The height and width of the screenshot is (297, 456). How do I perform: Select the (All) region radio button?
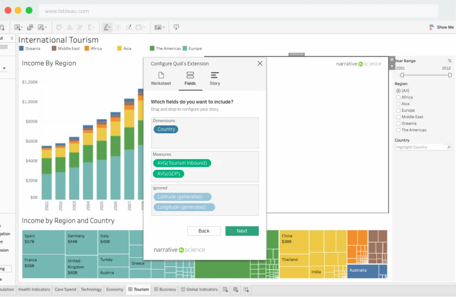click(x=398, y=91)
